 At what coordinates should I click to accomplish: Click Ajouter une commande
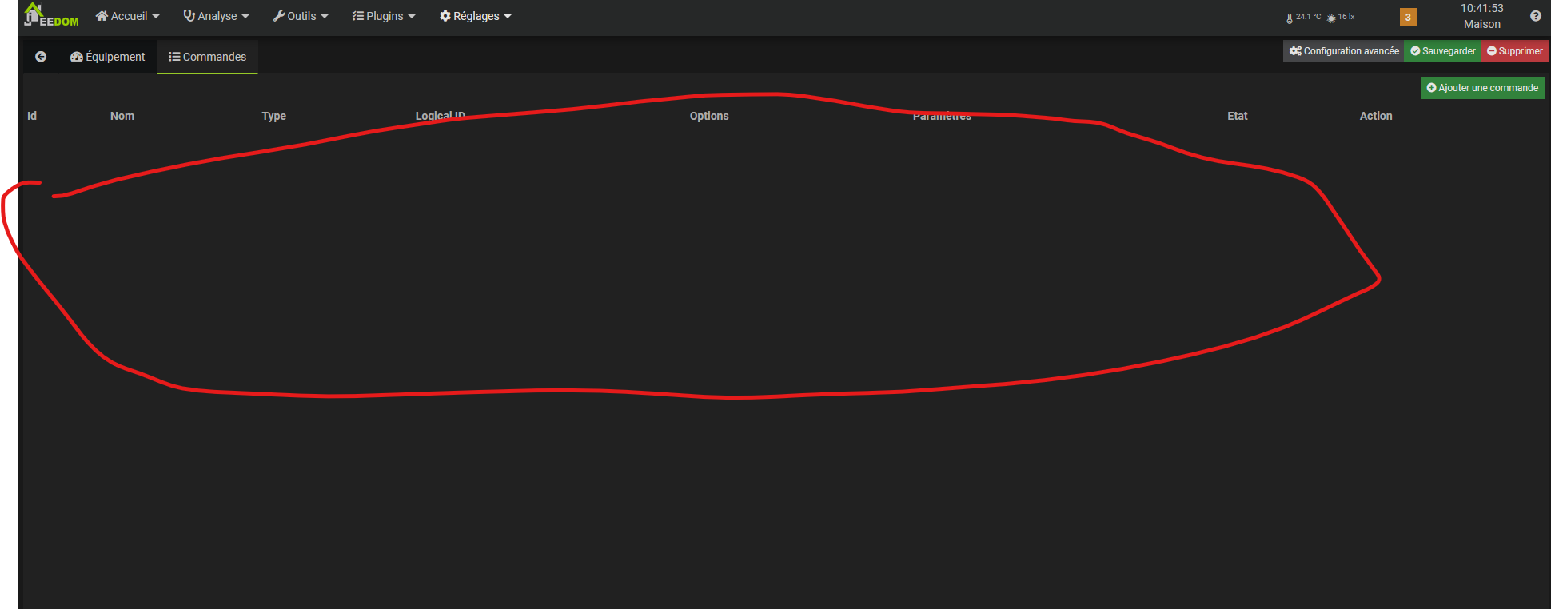click(1482, 88)
